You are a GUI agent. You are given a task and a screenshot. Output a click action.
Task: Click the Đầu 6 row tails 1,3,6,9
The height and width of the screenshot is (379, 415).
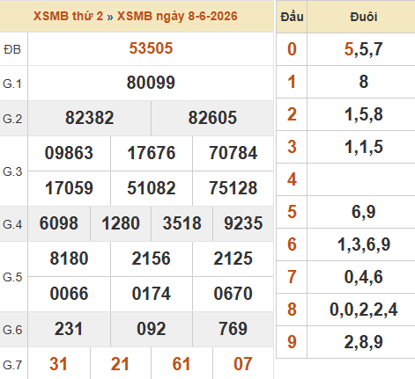(364, 244)
